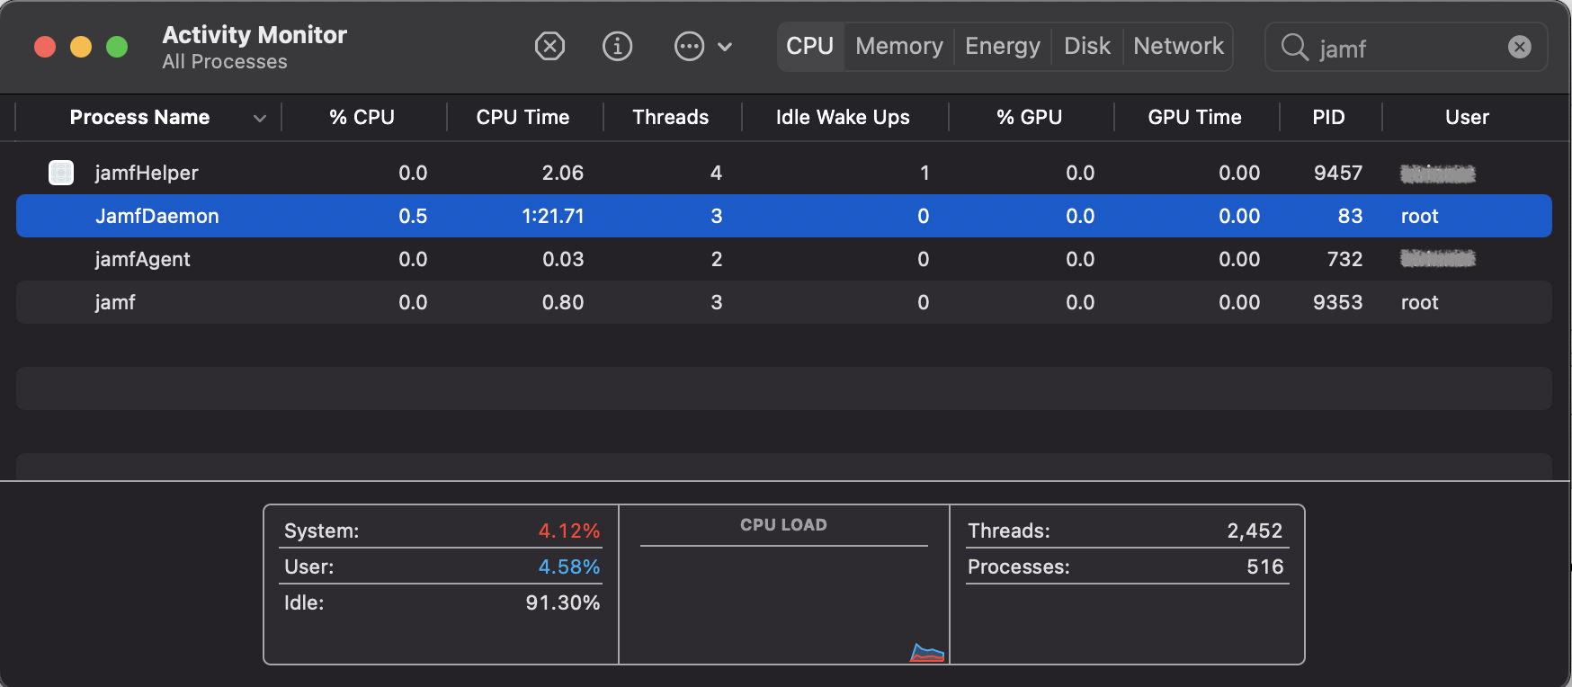The height and width of the screenshot is (687, 1572).
Task: Click in the jamf search field
Action: (x=1407, y=48)
